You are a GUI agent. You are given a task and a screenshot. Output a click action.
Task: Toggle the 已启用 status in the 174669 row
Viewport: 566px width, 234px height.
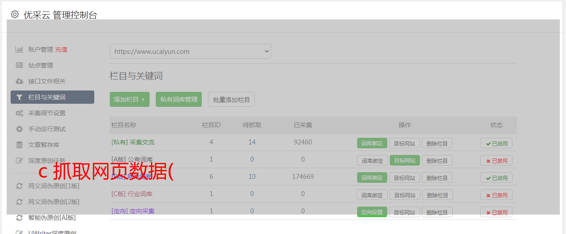tap(496, 177)
